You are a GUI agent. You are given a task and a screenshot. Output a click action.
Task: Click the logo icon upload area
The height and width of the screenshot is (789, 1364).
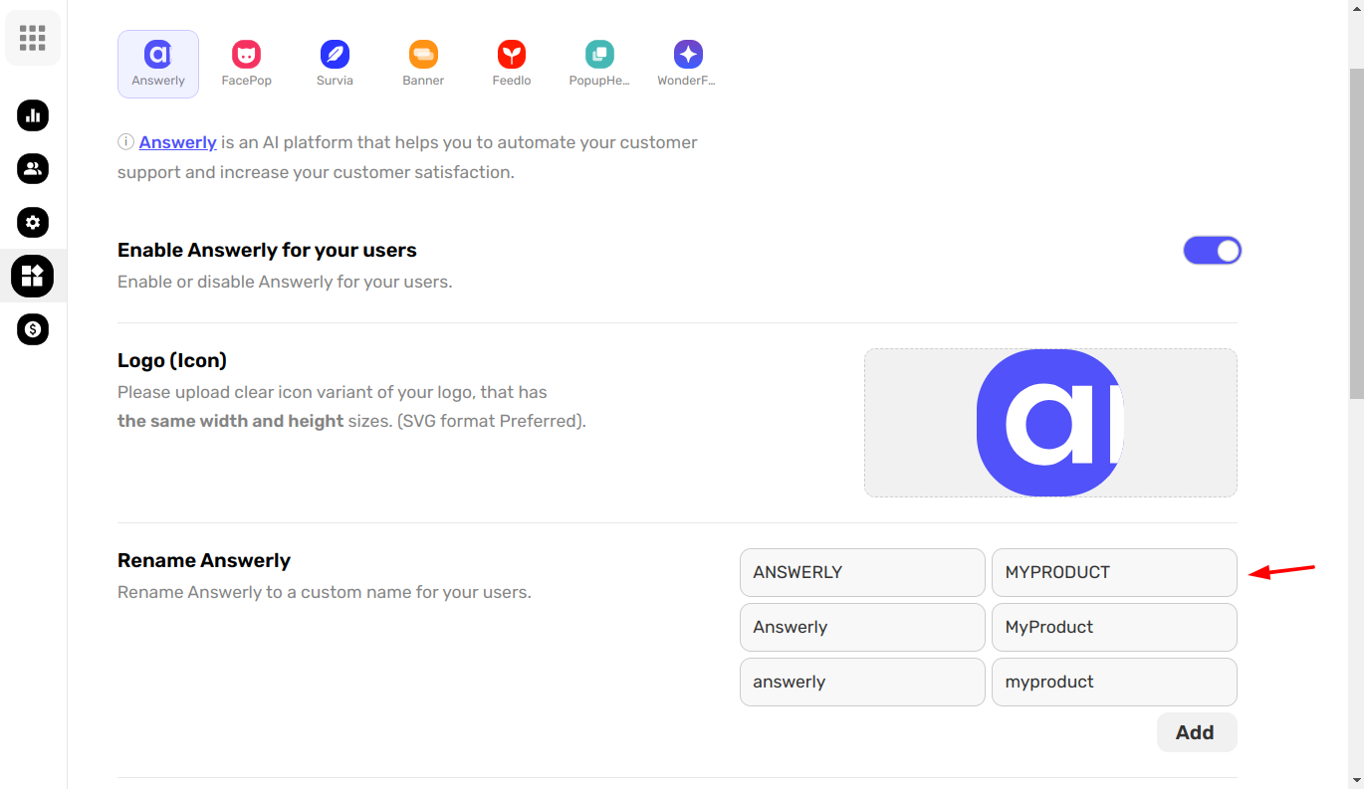coord(1050,423)
